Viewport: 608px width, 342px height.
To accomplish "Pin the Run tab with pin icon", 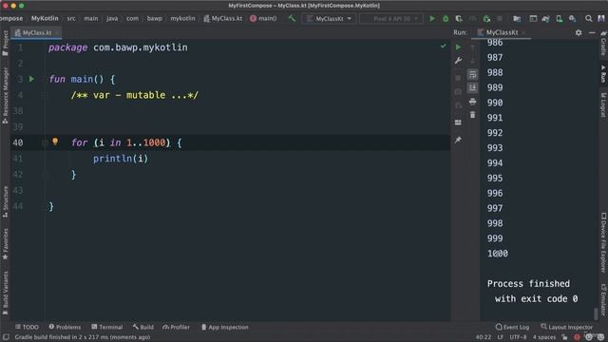I will click(x=458, y=140).
